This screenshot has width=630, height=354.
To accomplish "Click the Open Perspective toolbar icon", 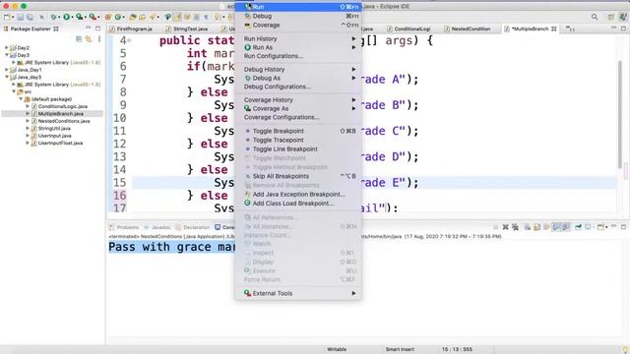I will 610,17.
